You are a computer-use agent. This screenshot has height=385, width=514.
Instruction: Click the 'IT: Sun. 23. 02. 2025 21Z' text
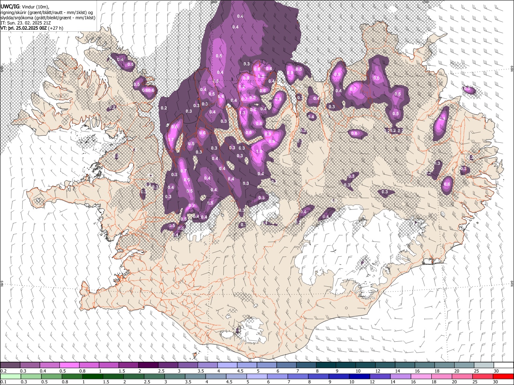pyautogui.click(x=26, y=23)
